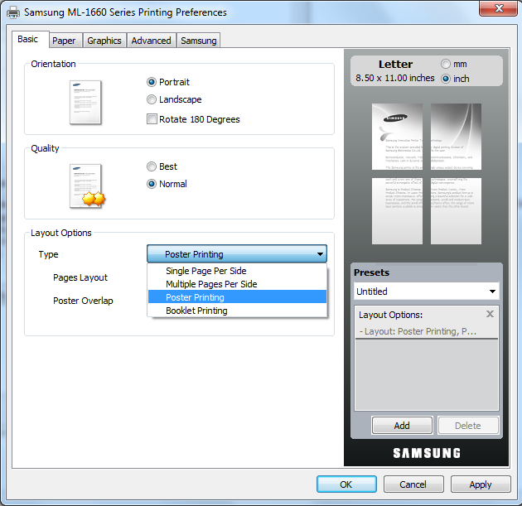
Task: Open the Graphics tab
Action: click(x=104, y=41)
